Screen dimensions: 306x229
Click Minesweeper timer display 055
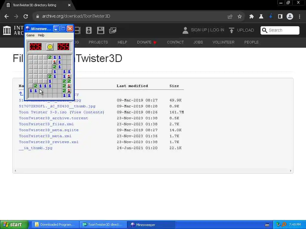(63, 47)
